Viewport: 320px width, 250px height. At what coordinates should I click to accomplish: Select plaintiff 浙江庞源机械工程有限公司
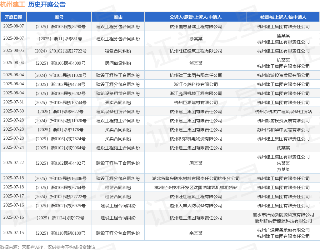pyautogui.click(x=196, y=93)
